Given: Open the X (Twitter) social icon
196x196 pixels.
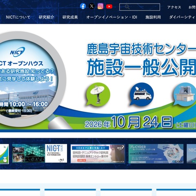Looking at the screenshot, I should click(x=92, y=6).
